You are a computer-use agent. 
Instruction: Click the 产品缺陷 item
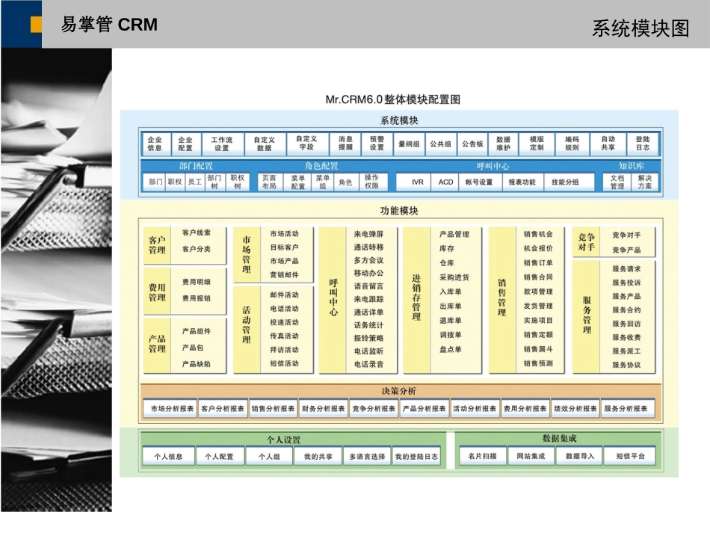pyautogui.click(x=196, y=364)
